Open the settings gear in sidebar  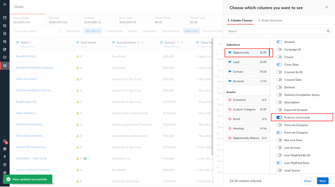point(5,173)
